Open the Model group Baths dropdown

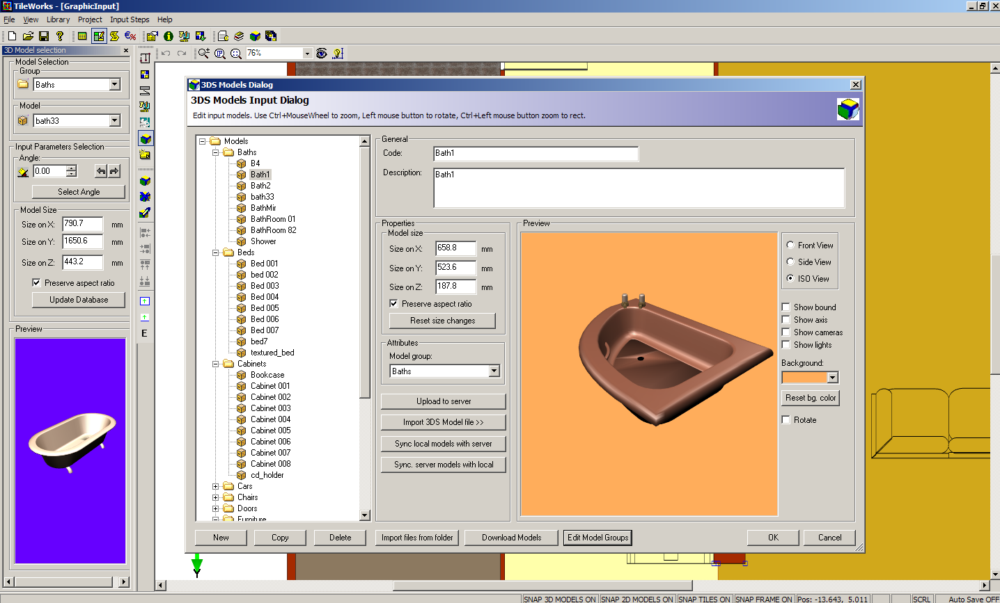point(494,371)
